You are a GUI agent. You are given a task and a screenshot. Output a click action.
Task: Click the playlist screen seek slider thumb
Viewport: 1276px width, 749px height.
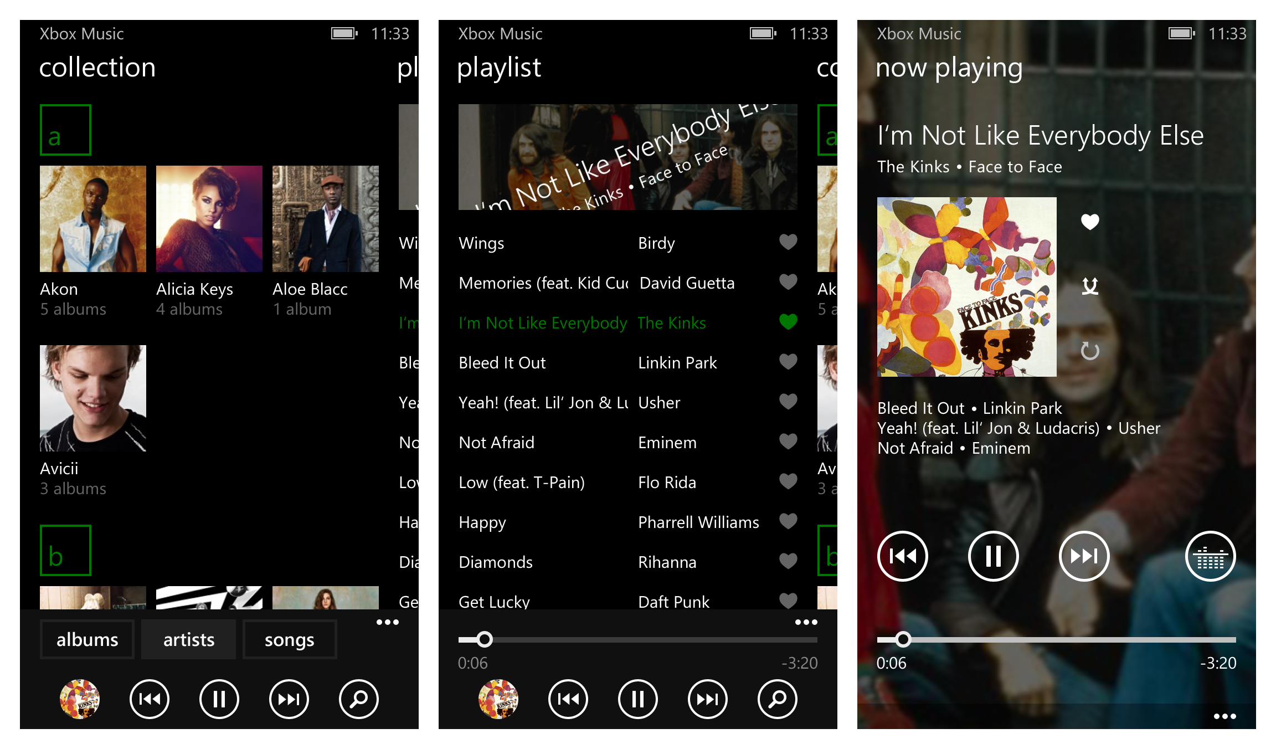pos(485,639)
